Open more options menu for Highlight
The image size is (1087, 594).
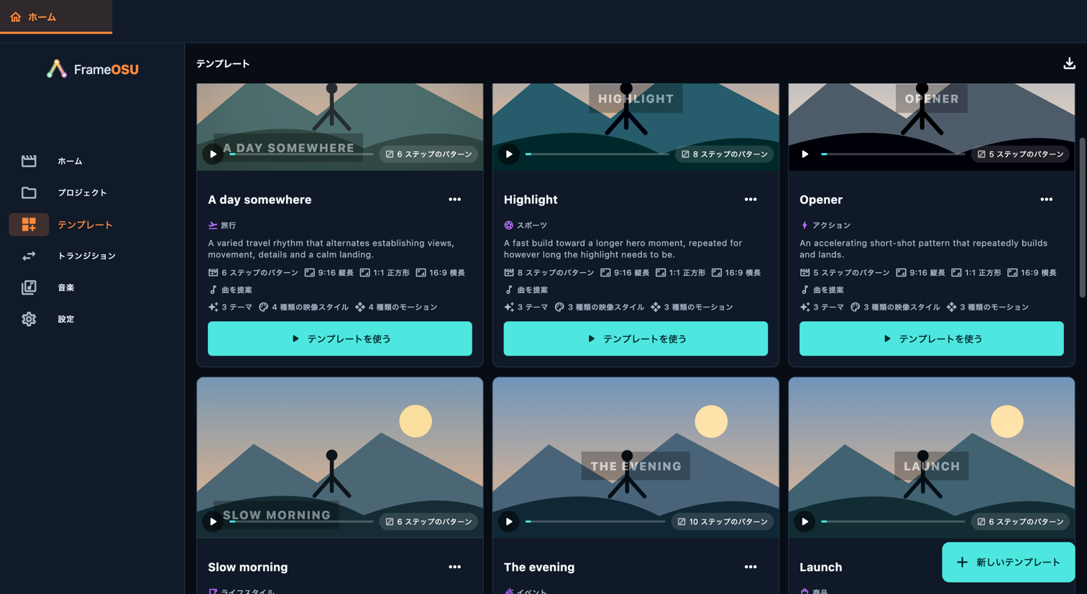[x=751, y=200]
